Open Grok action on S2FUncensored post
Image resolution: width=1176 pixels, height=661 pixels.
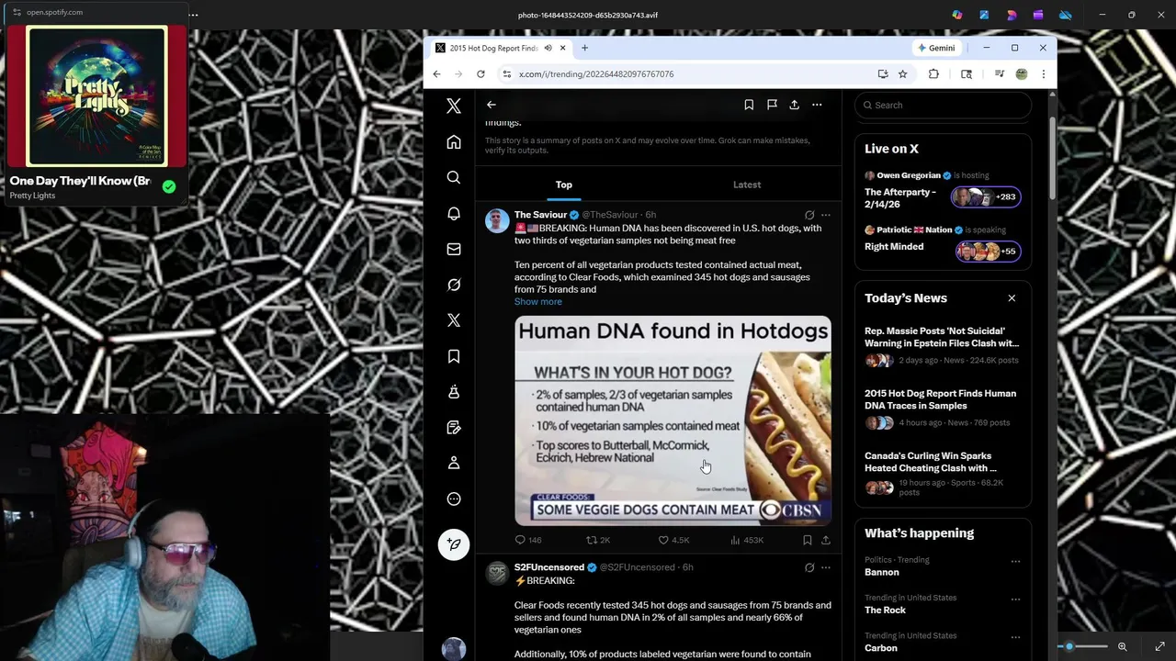point(809,567)
